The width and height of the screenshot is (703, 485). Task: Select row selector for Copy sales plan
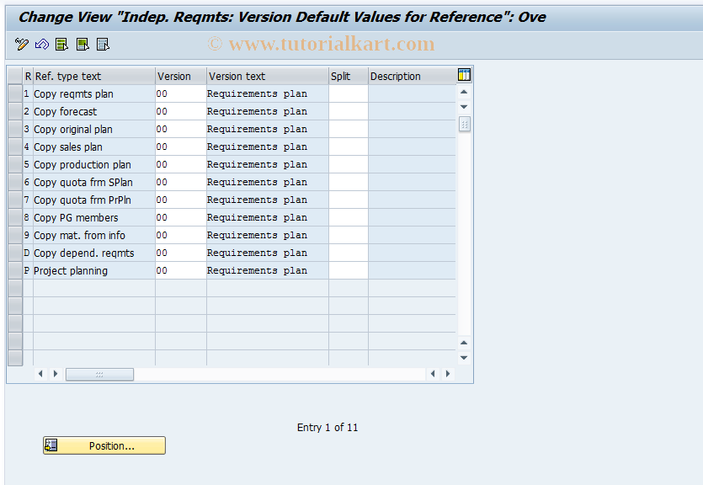tap(15, 147)
